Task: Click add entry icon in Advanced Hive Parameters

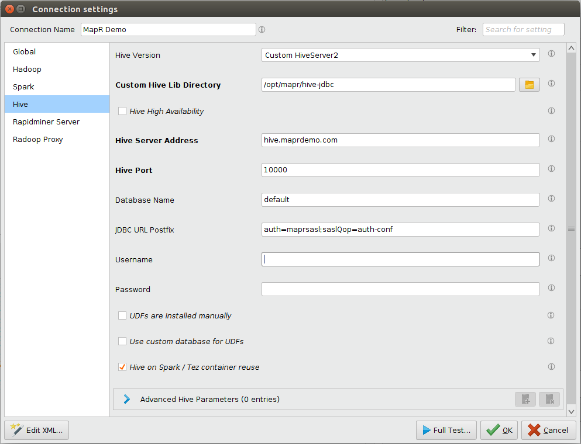Action: (x=525, y=400)
